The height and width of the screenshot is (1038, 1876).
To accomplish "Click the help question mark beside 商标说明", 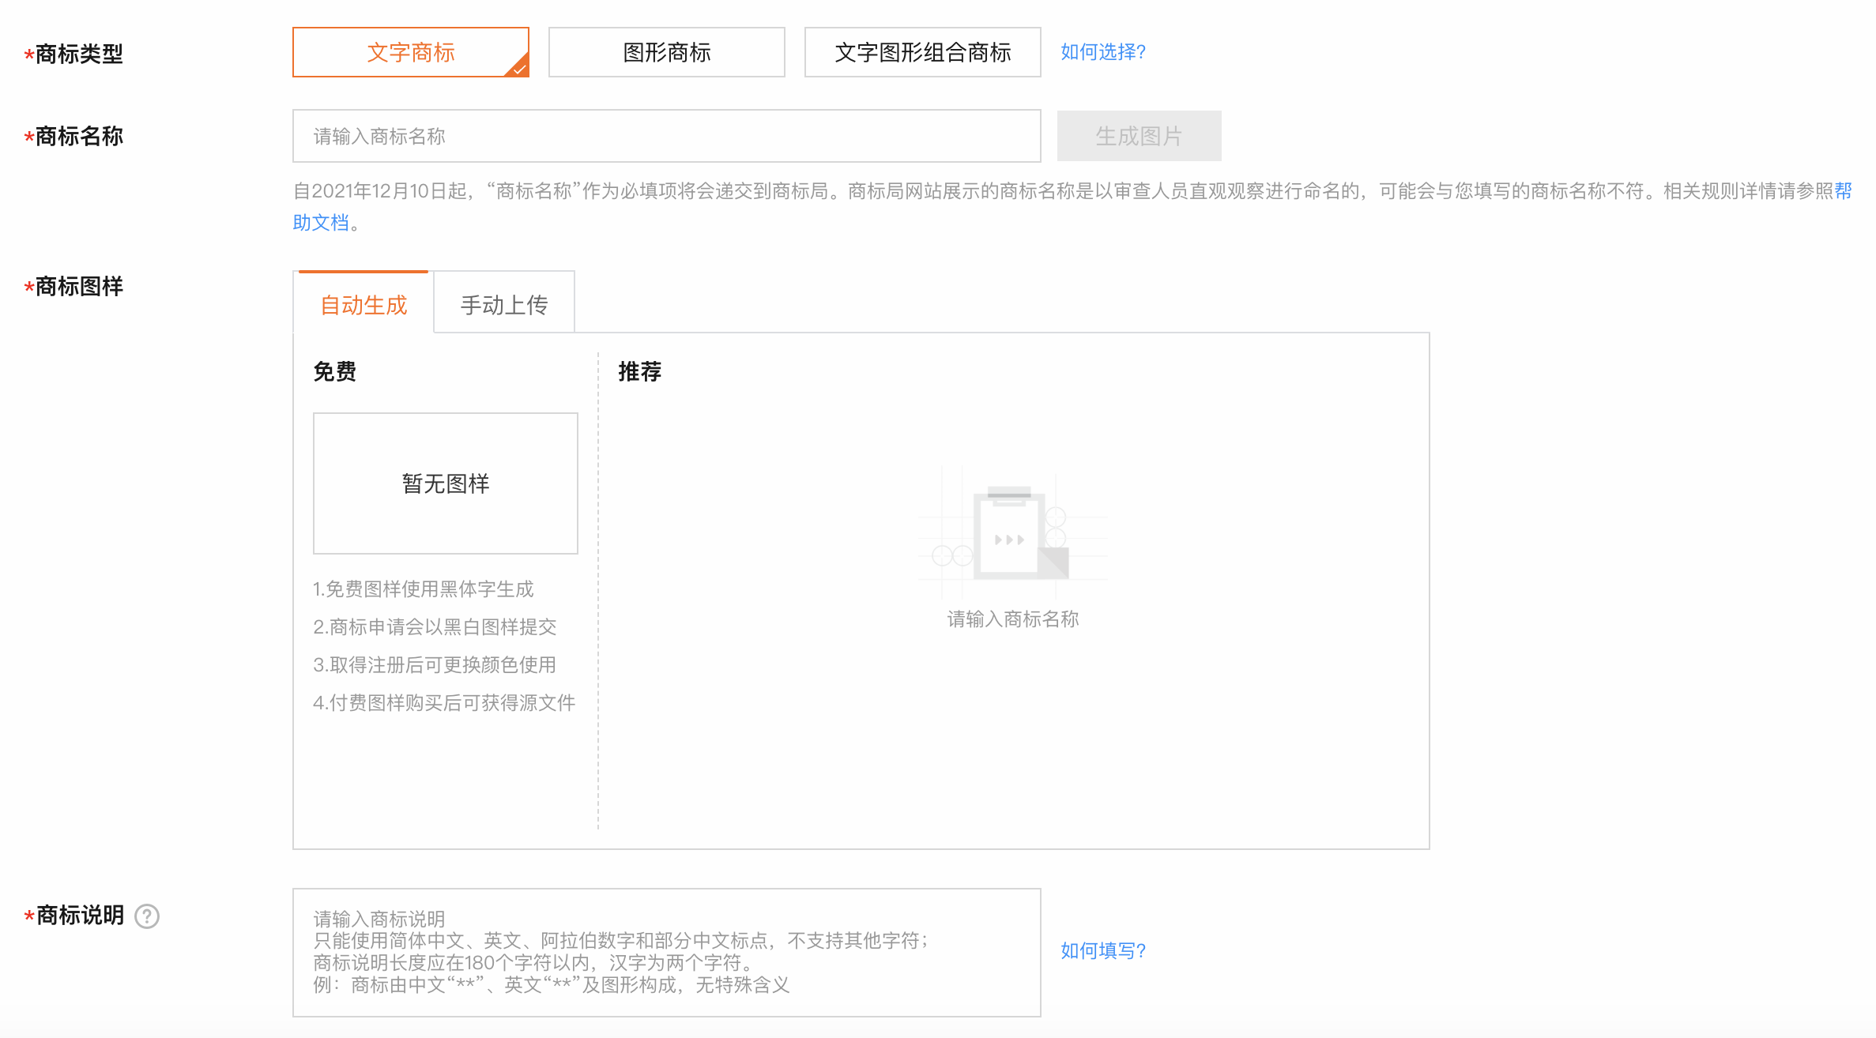I will pos(147,916).
